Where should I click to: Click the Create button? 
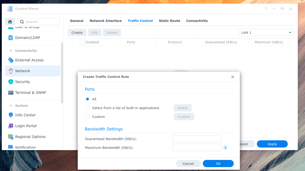pos(77,33)
